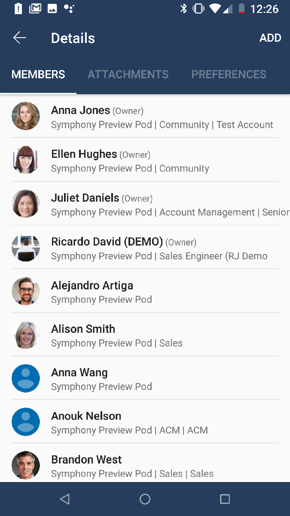The image size is (290, 516).
Task: Switch to the Attachments tab
Action: [128, 74]
